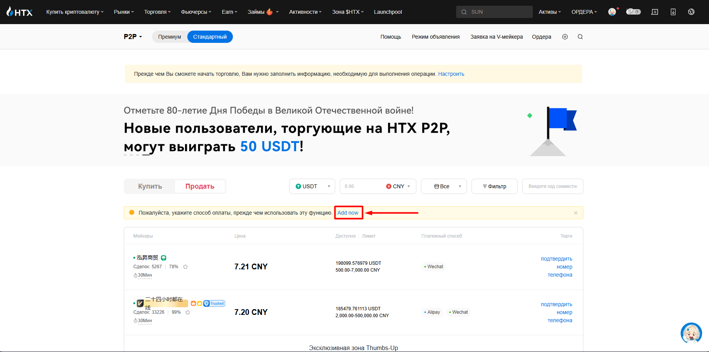Open Режим объявления
Screen dimensions: 709x352
click(436, 37)
